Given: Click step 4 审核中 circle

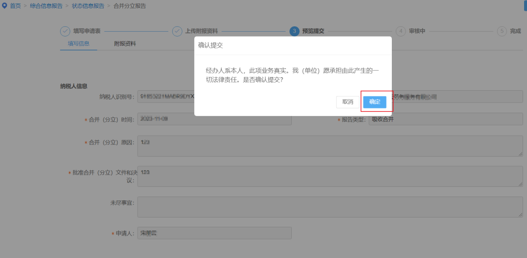Looking at the screenshot, I should tap(401, 31).
